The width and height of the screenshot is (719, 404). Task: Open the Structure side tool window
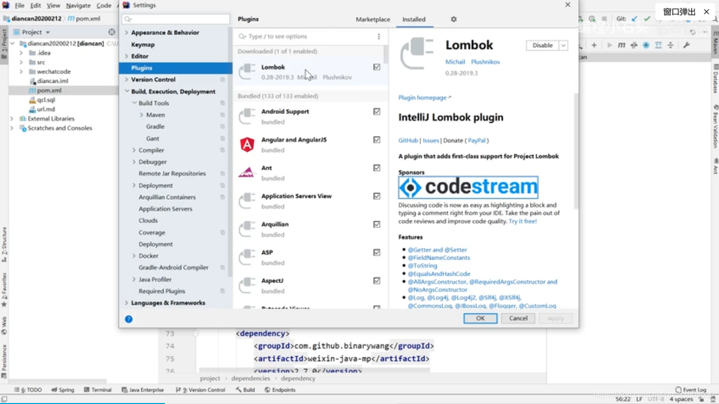click(4, 244)
